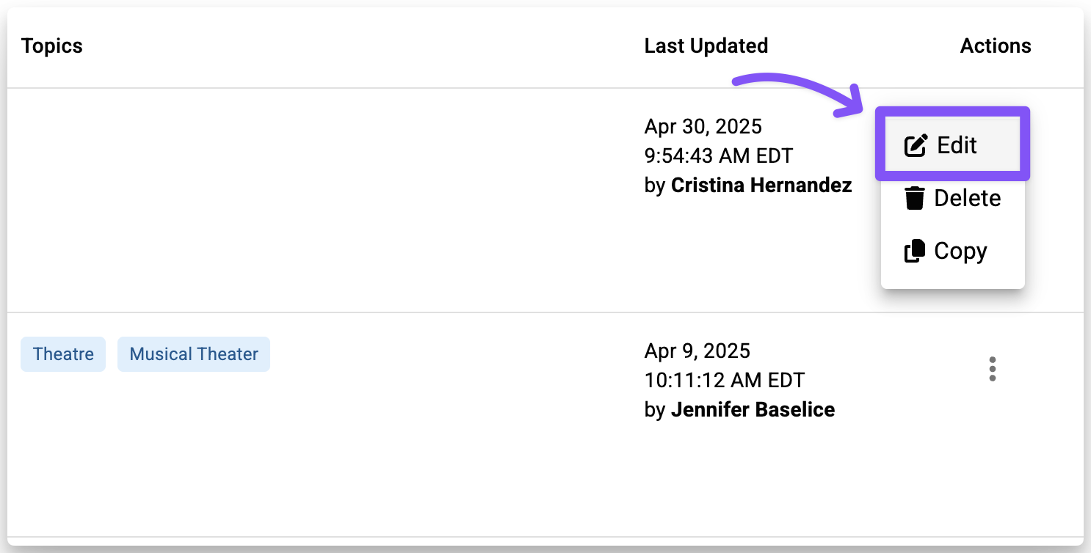
Task: Click the pencil Edit icon
Action: click(x=916, y=145)
